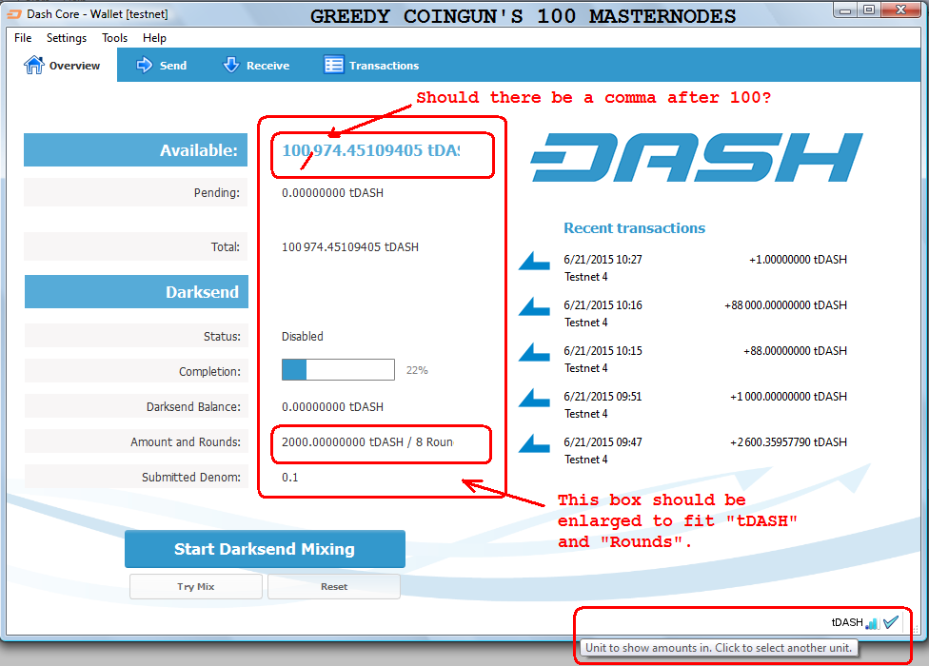Click the incoming arrow icon for the 6/21/2015 09:51 transaction
Viewport: 929px width, 666px height.
click(x=534, y=398)
